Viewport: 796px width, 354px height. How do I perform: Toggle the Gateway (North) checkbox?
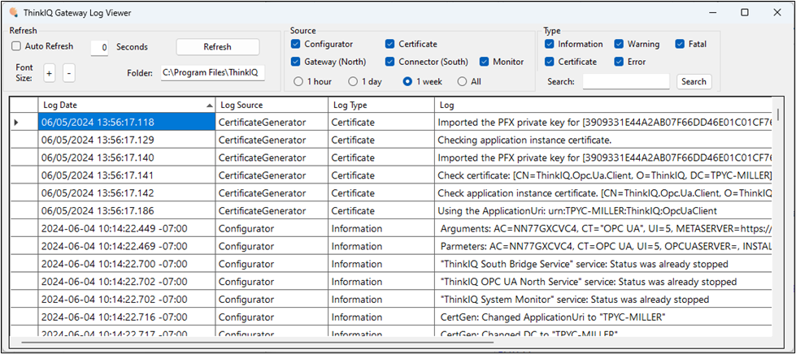pyautogui.click(x=295, y=62)
